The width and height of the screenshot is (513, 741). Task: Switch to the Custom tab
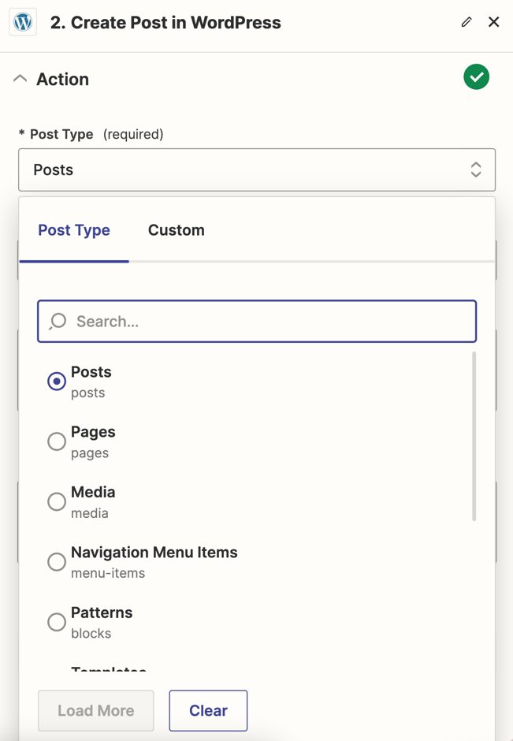tap(177, 230)
